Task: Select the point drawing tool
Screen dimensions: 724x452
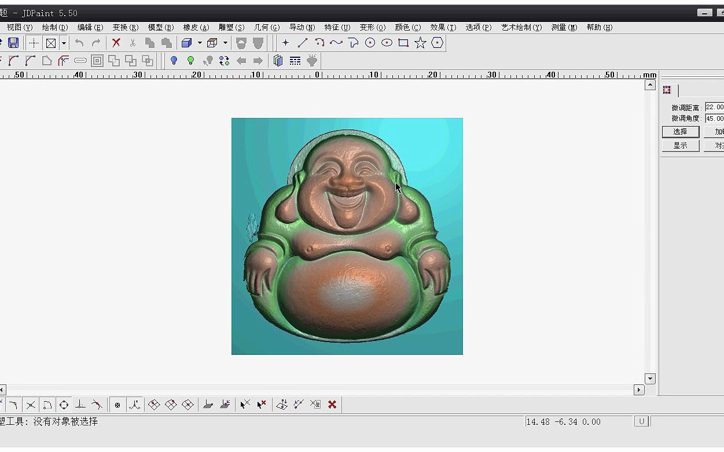Action: [x=285, y=43]
